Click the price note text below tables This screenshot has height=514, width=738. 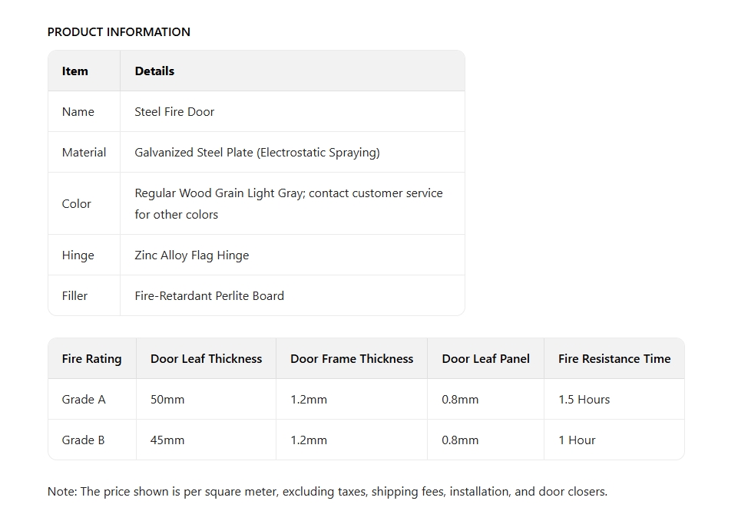[x=328, y=492]
